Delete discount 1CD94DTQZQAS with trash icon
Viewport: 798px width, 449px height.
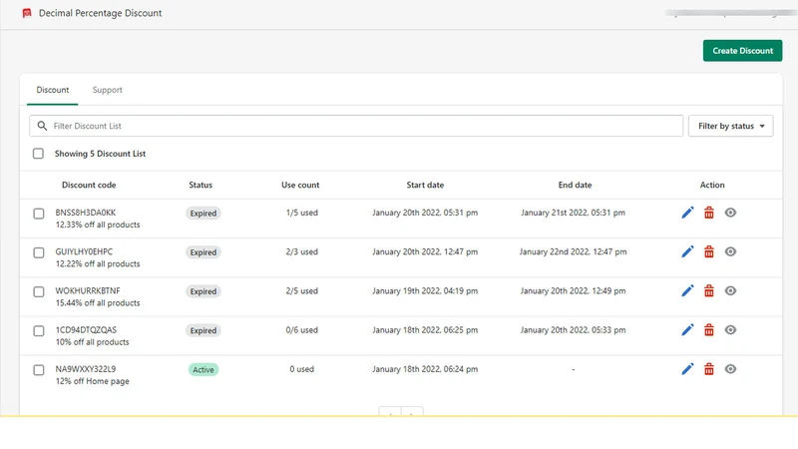709,330
